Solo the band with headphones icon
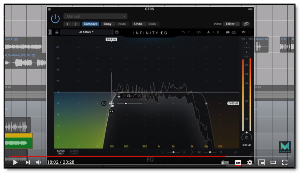This screenshot has height=176, width=303. [111, 111]
